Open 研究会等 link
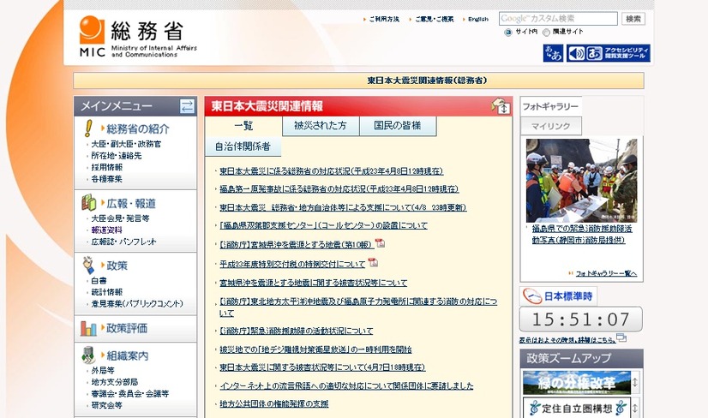This screenshot has width=708, height=418. click(107, 405)
